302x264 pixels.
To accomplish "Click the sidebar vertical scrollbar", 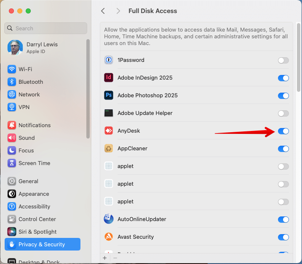I will [88, 88].
